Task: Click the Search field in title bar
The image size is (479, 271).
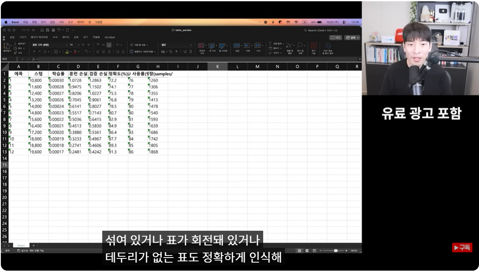Action: (321, 30)
